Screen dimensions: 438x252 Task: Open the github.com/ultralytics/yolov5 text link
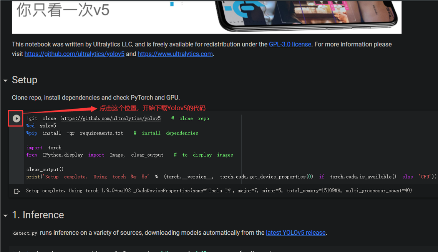click(74, 54)
